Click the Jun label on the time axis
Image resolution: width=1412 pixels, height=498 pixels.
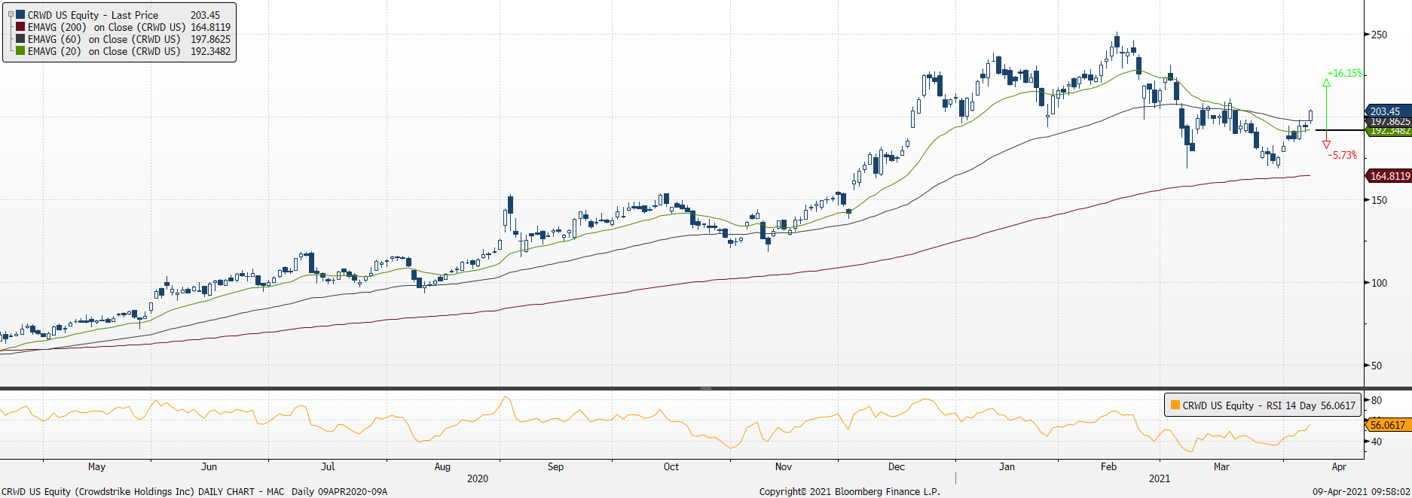pyautogui.click(x=209, y=466)
